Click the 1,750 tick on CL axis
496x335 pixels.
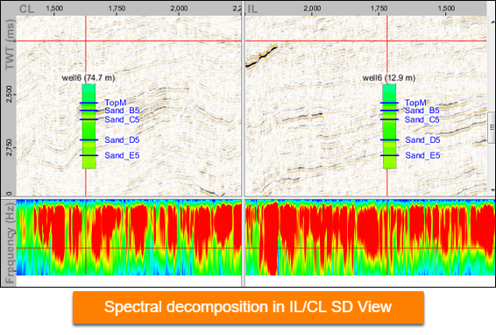[x=117, y=8]
